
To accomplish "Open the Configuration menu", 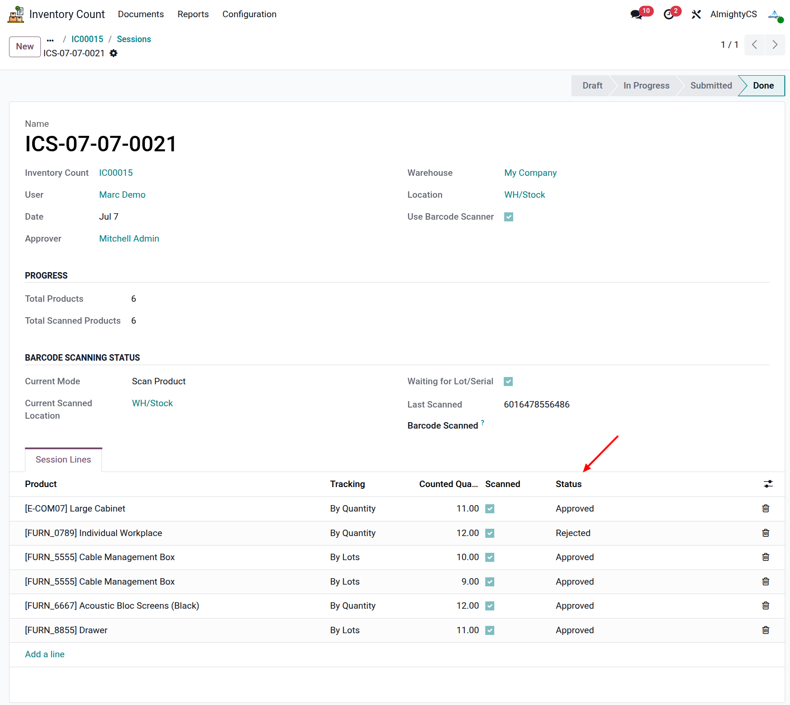I will (x=249, y=14).
